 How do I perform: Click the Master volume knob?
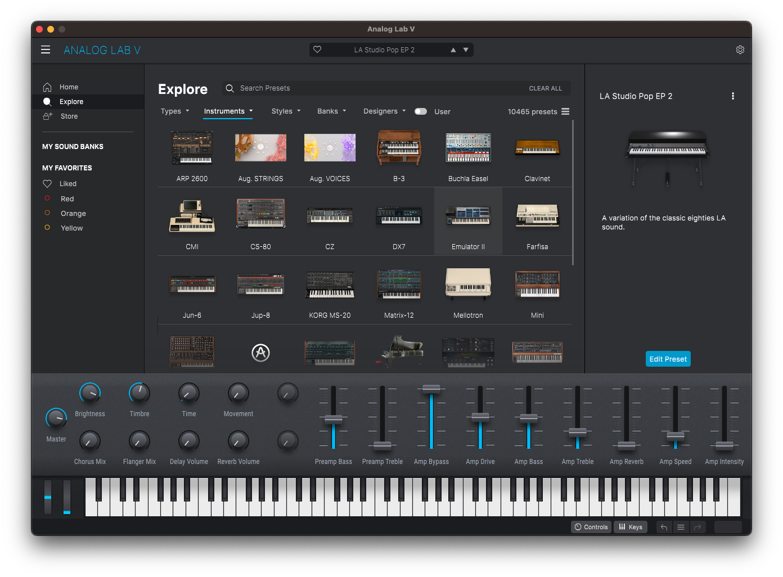click(x=56, y=418)
